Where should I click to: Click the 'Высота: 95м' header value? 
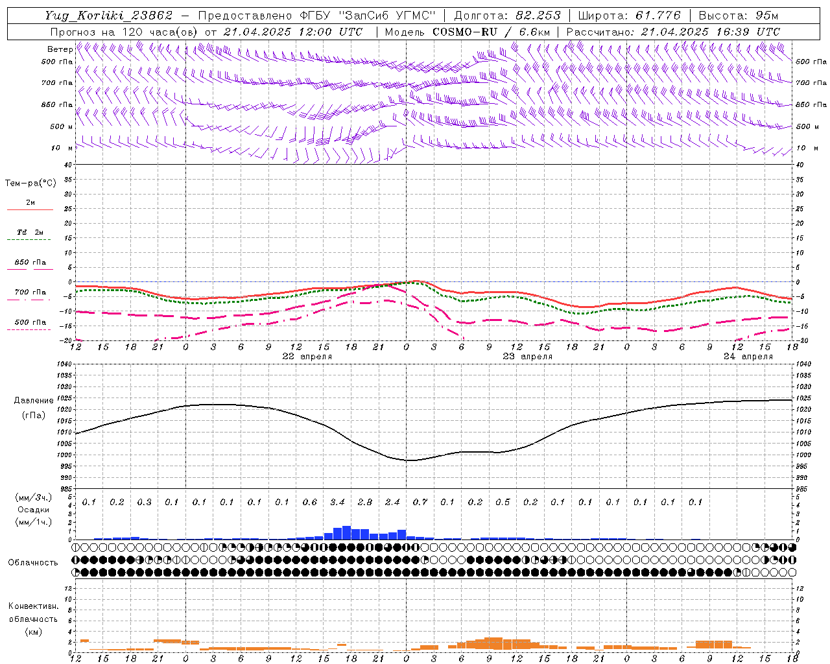coord(739,16)
